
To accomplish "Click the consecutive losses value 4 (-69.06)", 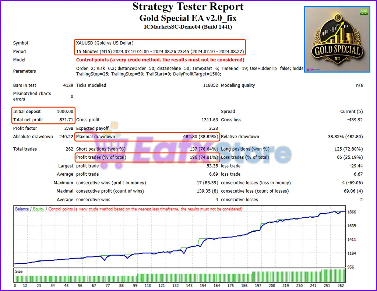I will pyautogui.click(x=352, y=183).
